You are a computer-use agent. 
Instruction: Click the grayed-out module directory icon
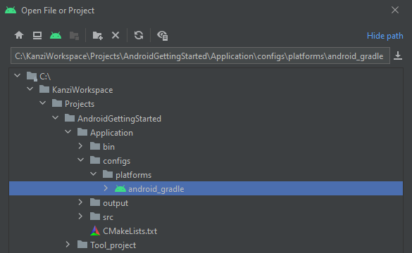[x=74, y=35]
